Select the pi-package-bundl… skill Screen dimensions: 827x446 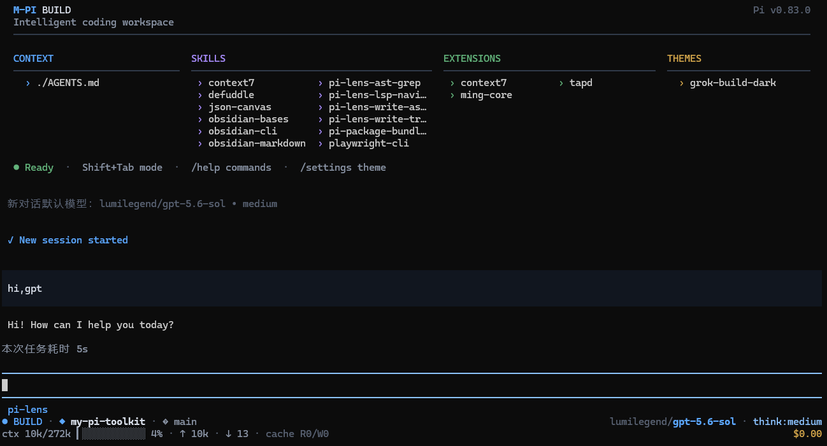[x=378, y=131]
